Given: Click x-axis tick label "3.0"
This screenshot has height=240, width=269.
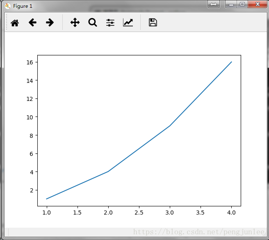Looking at the screenshot, I should pyautogui.click(x=169, y=213).
